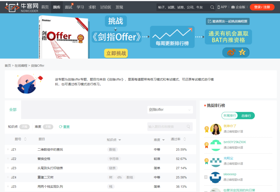This screenshot has width=280, height=192.
Task: Click the 字符串 tag in the JZ2 row
Action: click(x=114, y=159)
